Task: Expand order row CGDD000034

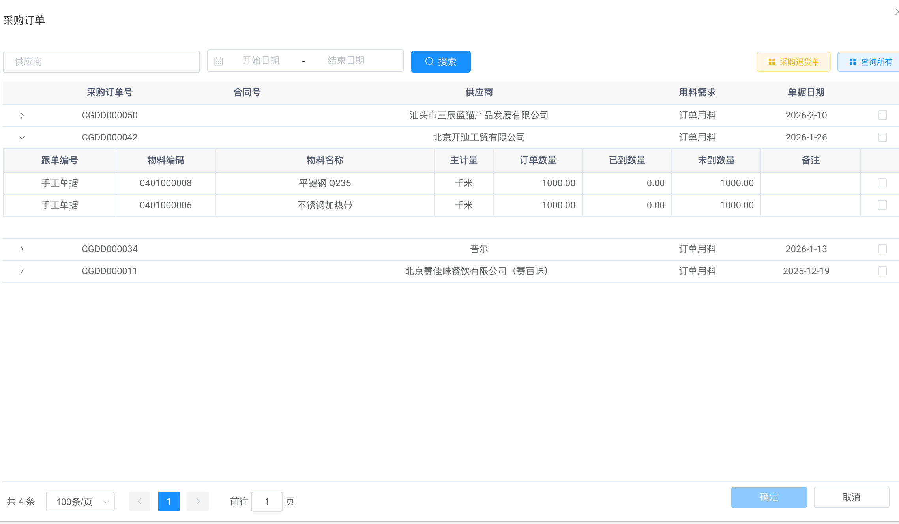Action: click(x=22, y=249)
